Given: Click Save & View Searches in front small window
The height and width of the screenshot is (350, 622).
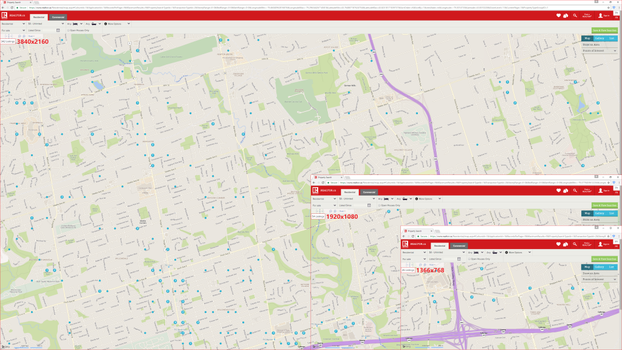Looking at the screenshot, I should (x=604, y=259).
